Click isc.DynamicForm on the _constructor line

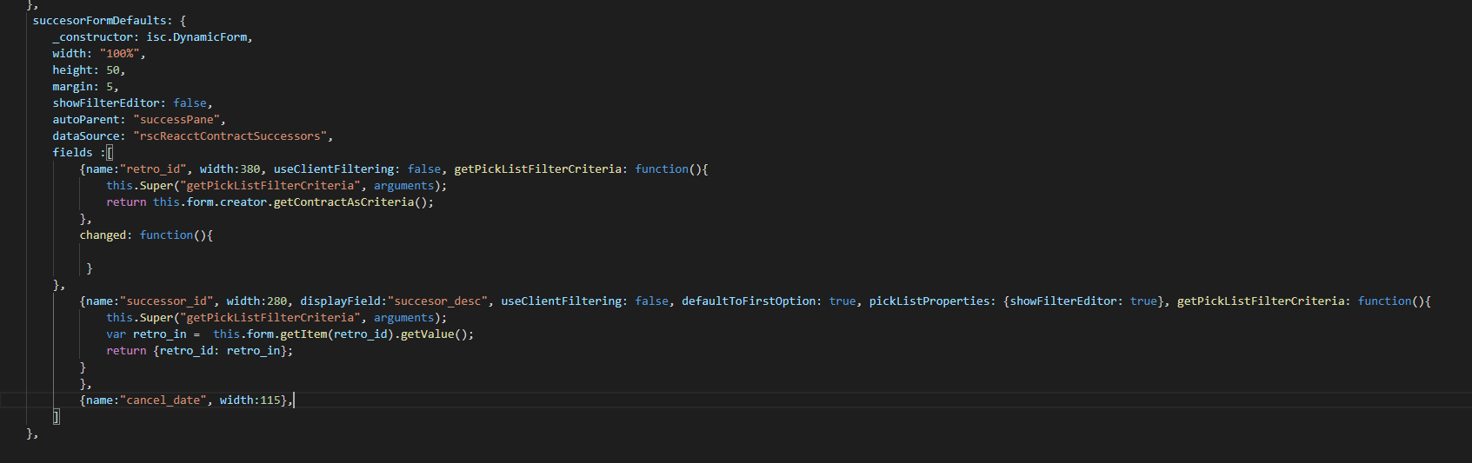tap(198, 36)
